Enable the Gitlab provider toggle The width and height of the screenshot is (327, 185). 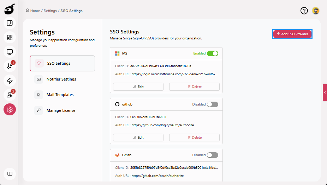[213, 155]
